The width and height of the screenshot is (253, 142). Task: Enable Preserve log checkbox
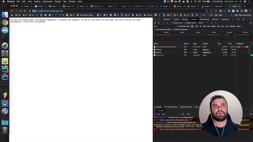tap(172, 23)
